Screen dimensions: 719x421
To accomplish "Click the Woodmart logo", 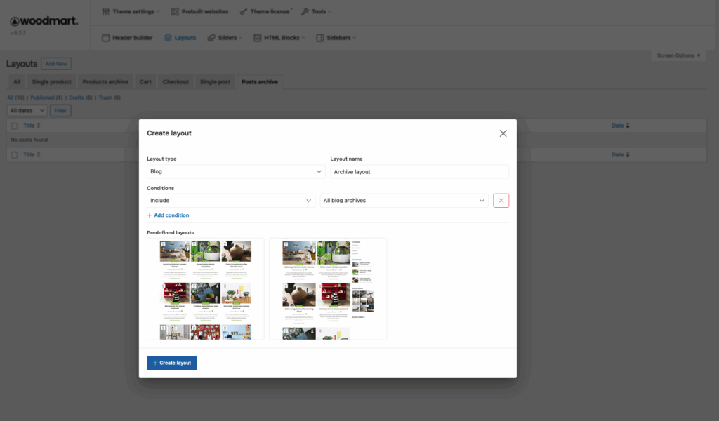I will click(44, 21).
